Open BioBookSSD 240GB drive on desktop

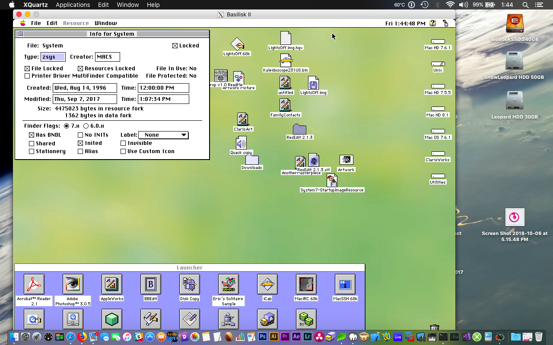514,24
